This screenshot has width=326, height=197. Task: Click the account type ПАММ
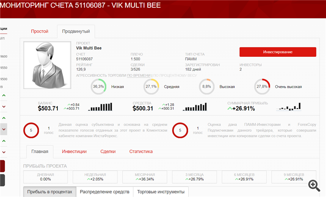(x=191, y=59)
